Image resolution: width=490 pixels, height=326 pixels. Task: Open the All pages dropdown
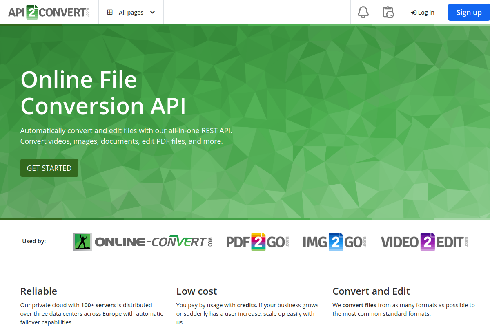tap(131, 12)
